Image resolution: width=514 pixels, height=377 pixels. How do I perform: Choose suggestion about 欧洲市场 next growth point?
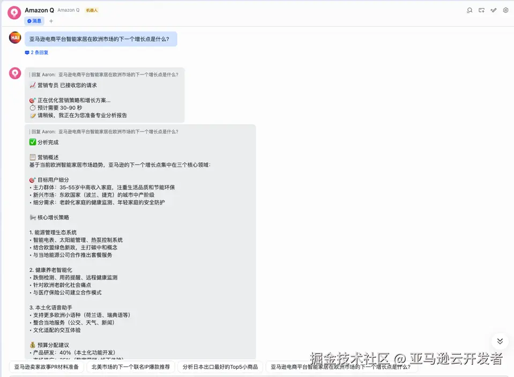click(340, 367)
